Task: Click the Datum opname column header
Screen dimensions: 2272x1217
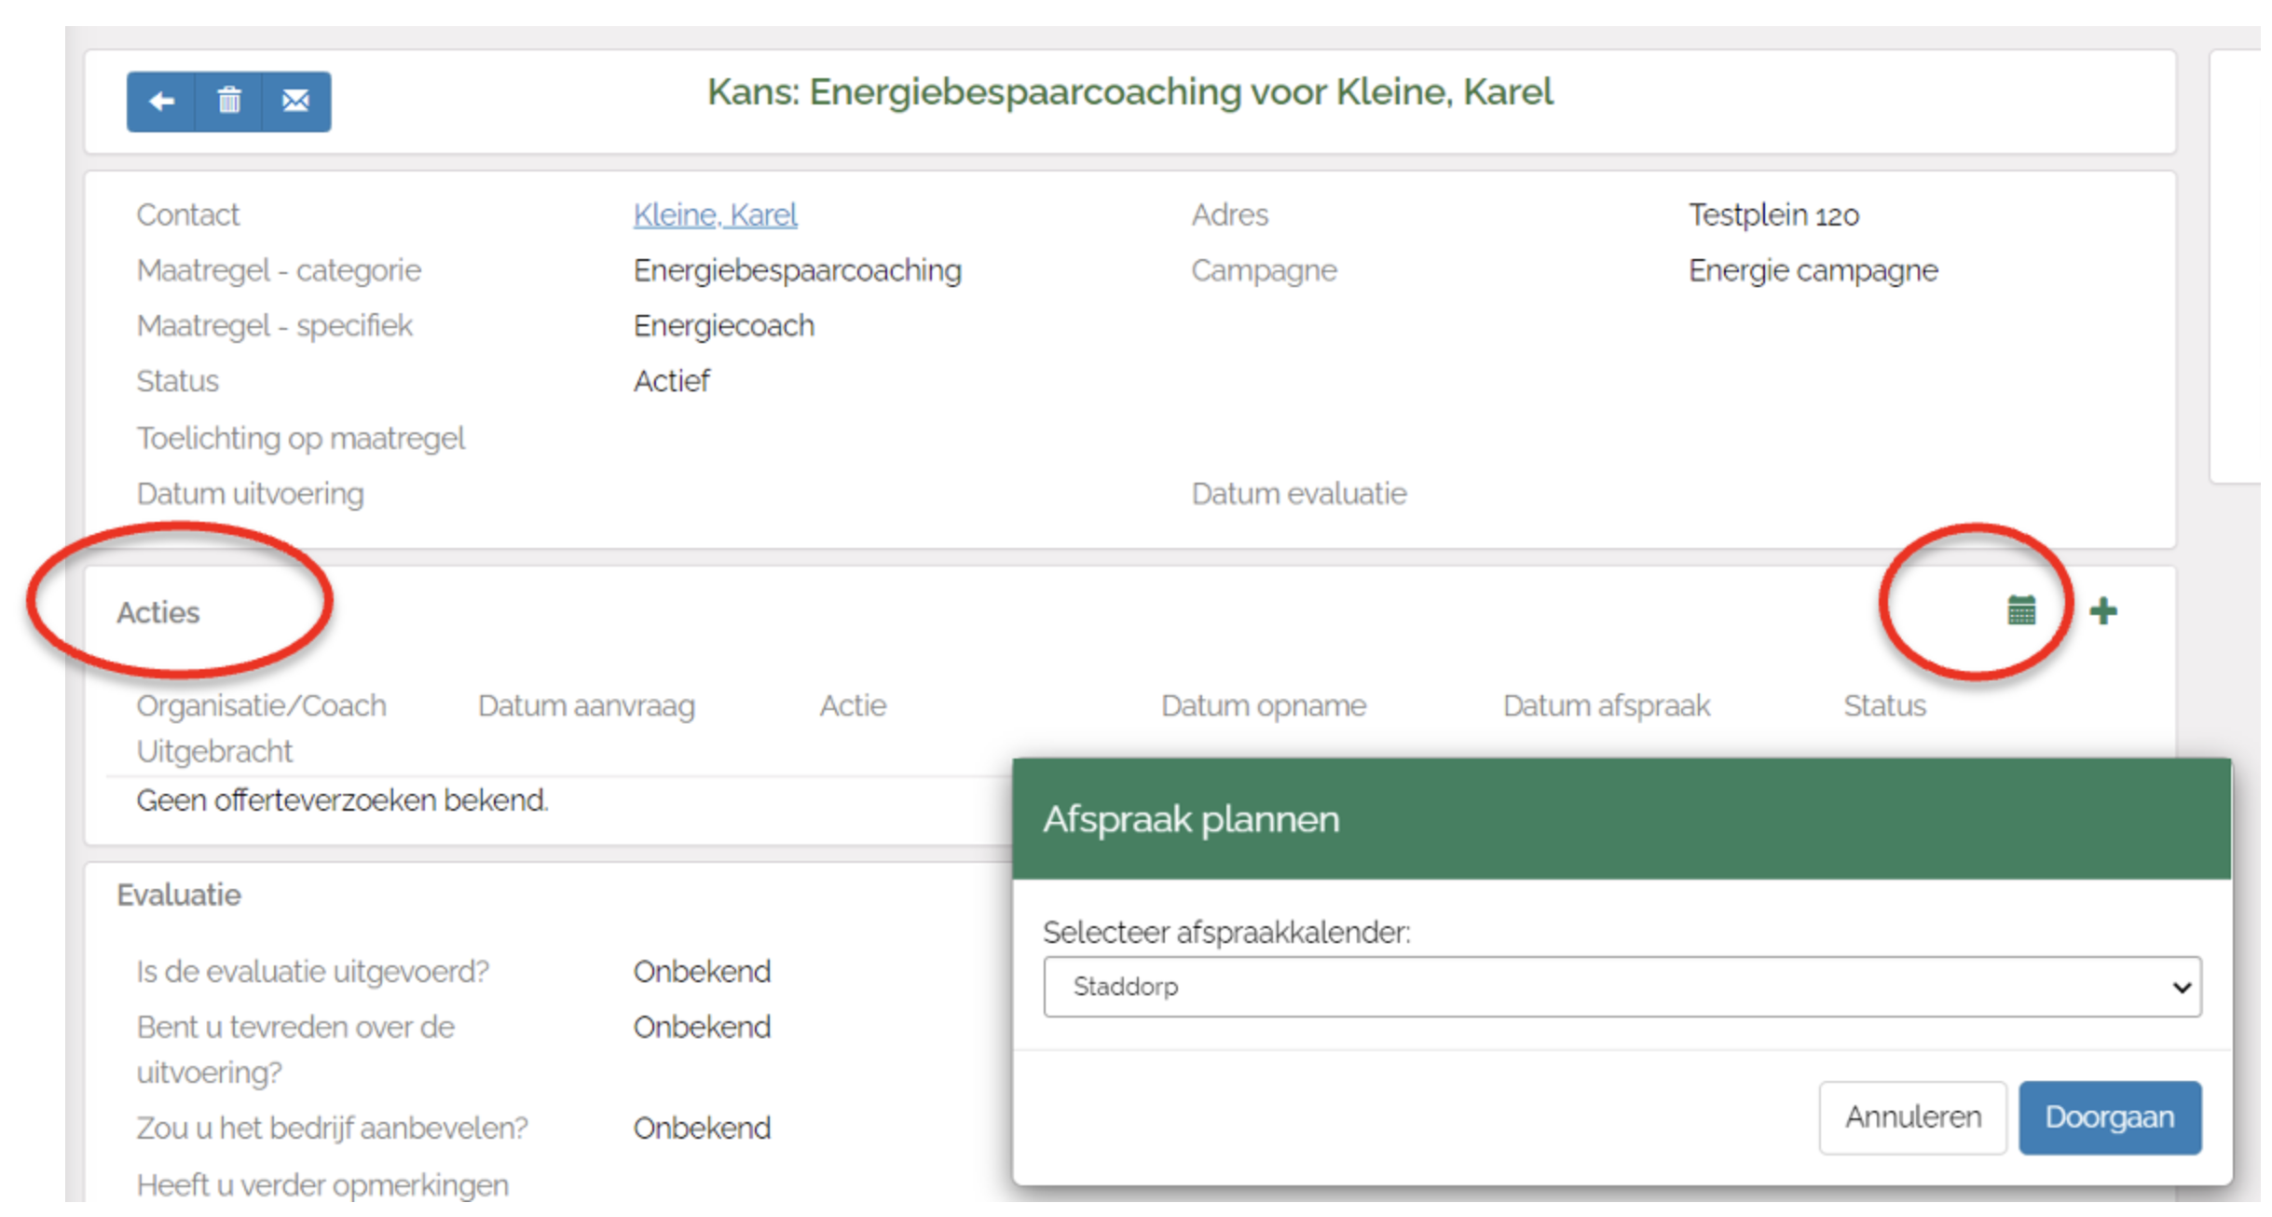Action: click(1263, 705)
